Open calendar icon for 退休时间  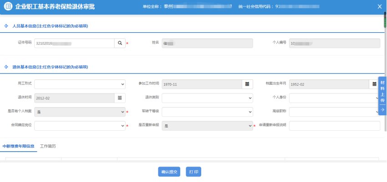pos(120,98)
